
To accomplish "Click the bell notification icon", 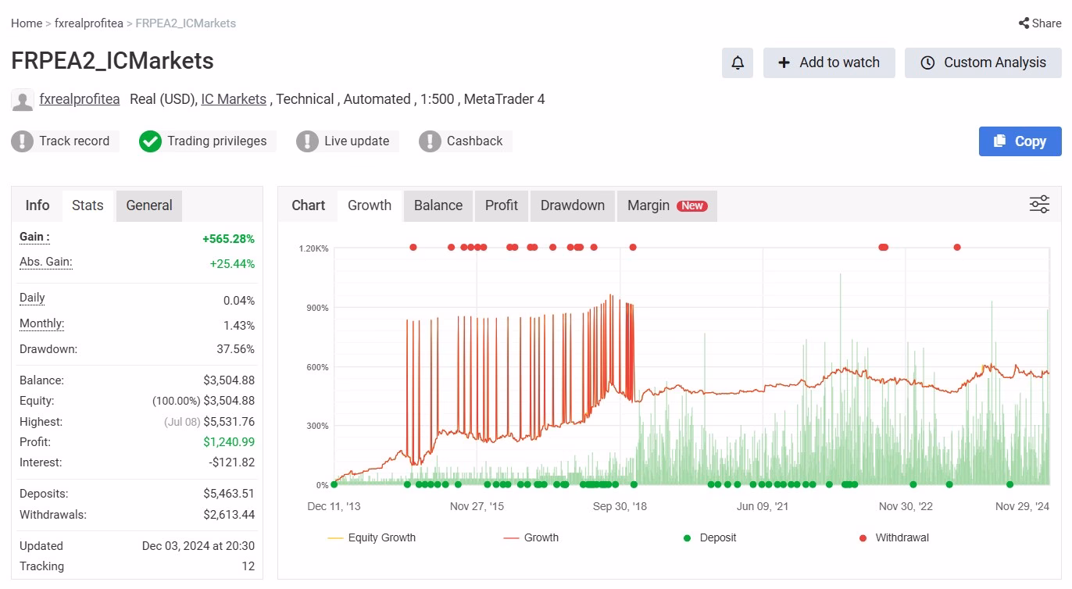I will point(738,63).
